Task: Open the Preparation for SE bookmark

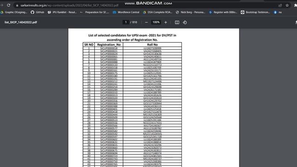Action: click(95, 13)
